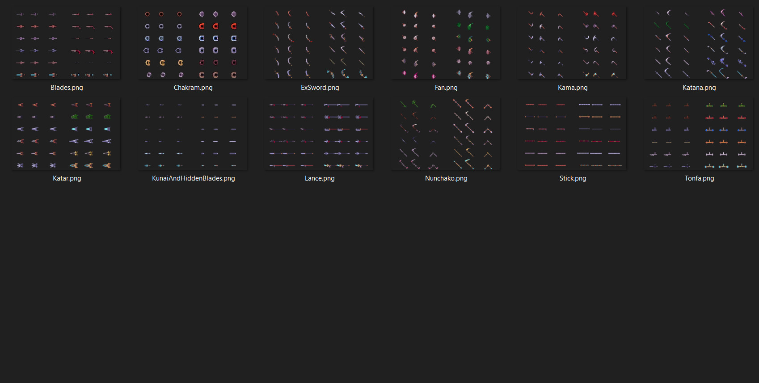Select the Kama.png thumbnail
This screenshot has width=759, height=383.
click(573, 43)
